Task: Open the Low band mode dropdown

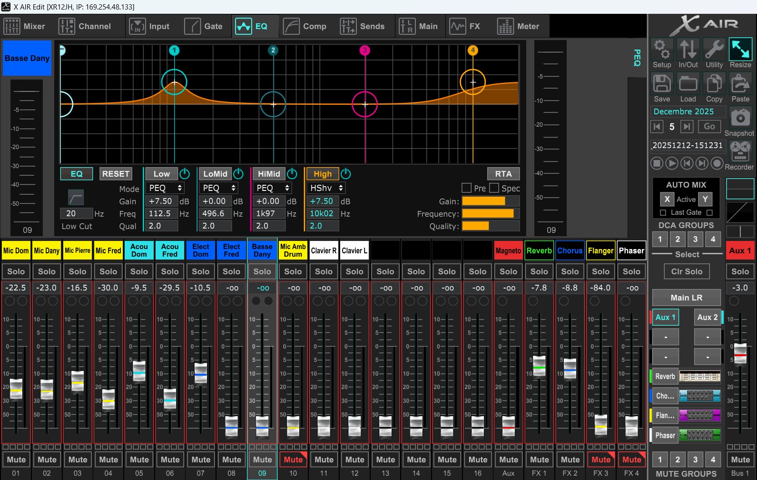Action: [164, 188]
